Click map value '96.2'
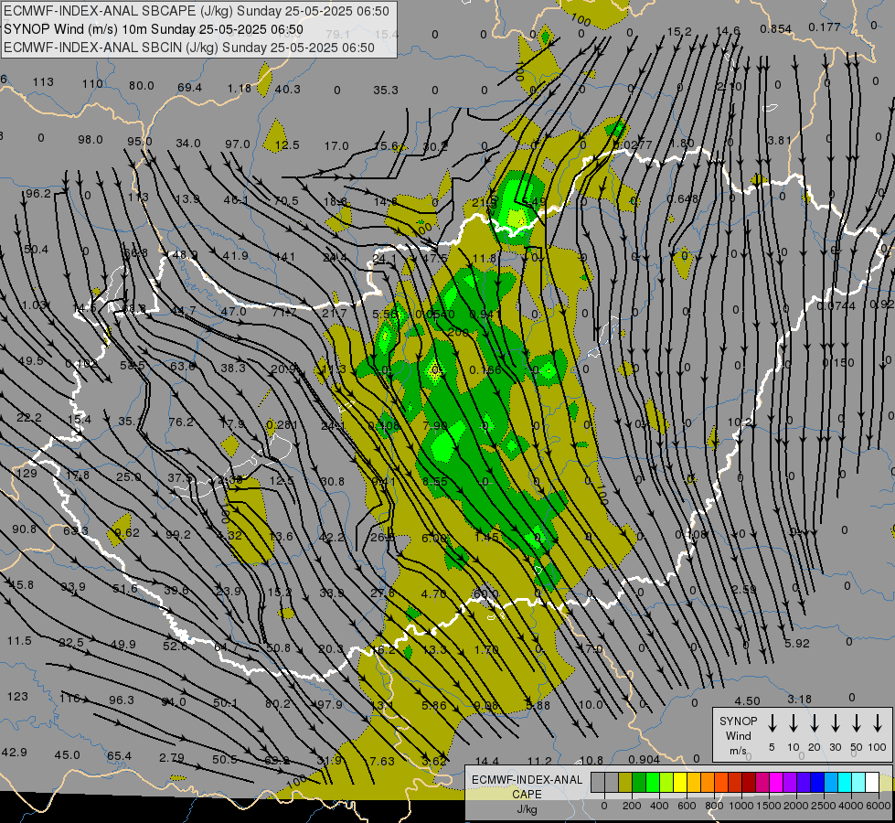895x823 pixels. pyautogui.click(x=38, y=194)
